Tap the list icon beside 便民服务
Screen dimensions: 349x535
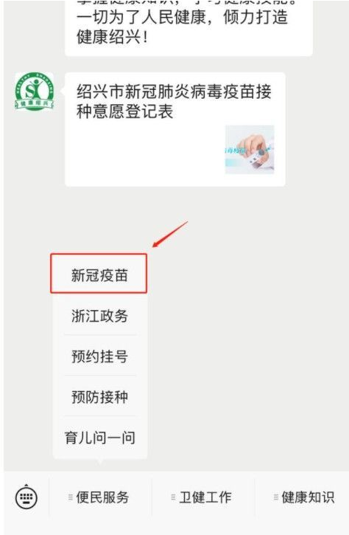71,497
